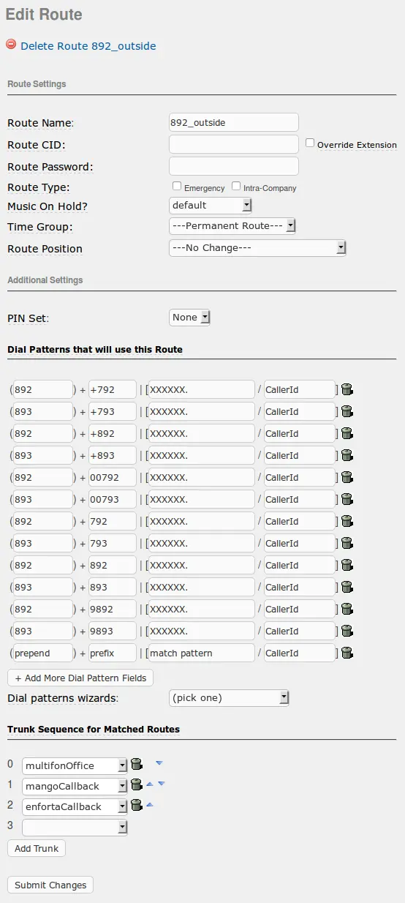This screenshot has width=405, height=903.
Task: Click the Submit Changes button
Action: pyautogui.click(x=50, y=885)
